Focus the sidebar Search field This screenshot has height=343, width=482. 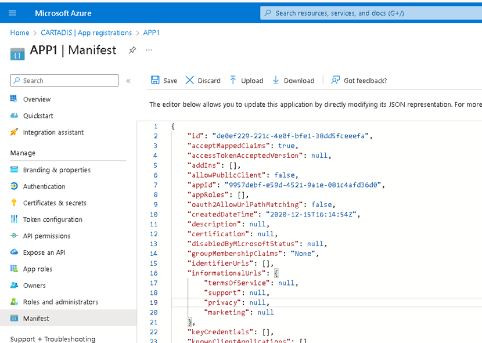pos(64,81)
